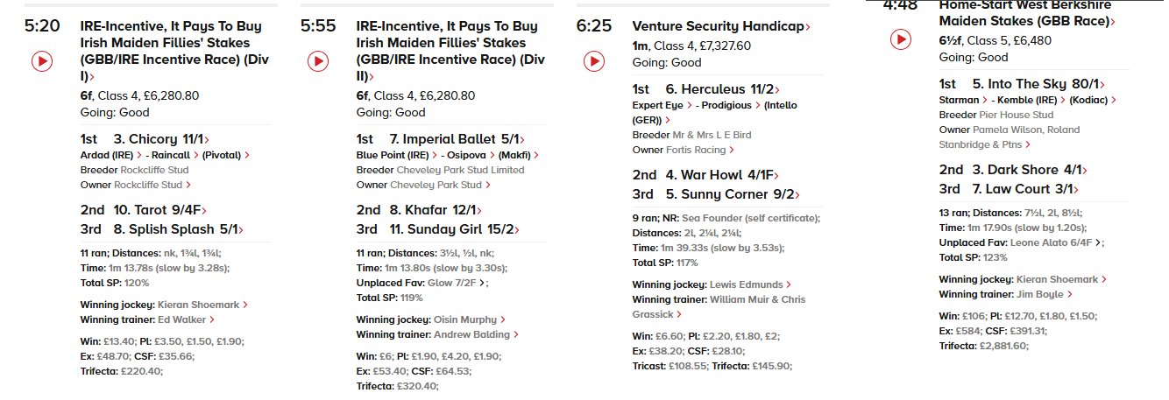Image resolution: width=1169 pixels, height=400 pixels.
Task: Open the Venture Security Handicap race
Action: point(718,26)
